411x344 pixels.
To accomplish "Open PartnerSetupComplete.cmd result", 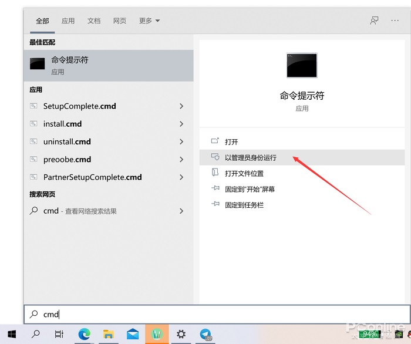I will (109, 177).
